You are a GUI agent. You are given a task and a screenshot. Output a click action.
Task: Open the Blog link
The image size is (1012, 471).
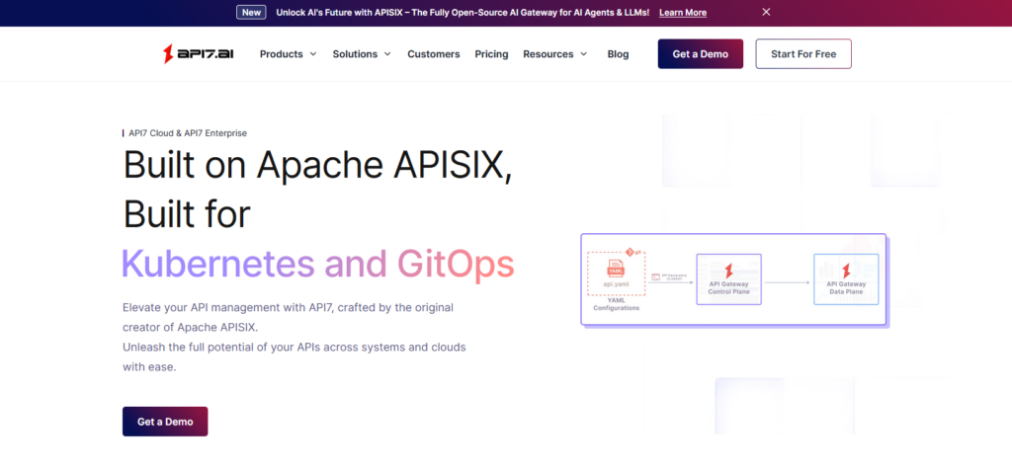(618, 54)
